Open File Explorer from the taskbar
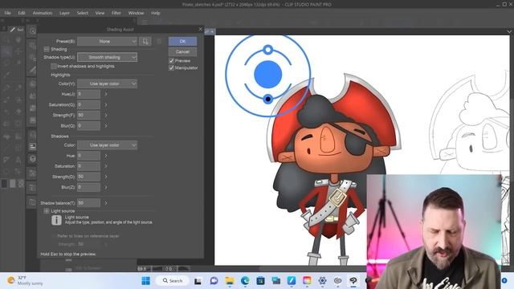514x289 pixels. tap(230, 280)
